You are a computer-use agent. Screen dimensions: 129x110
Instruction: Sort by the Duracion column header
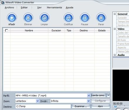[x=56, y=30]
